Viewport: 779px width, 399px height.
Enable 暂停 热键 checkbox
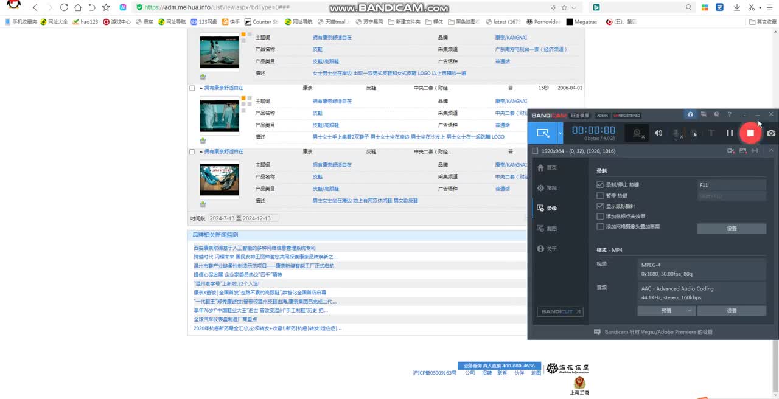tap(600, 196)
